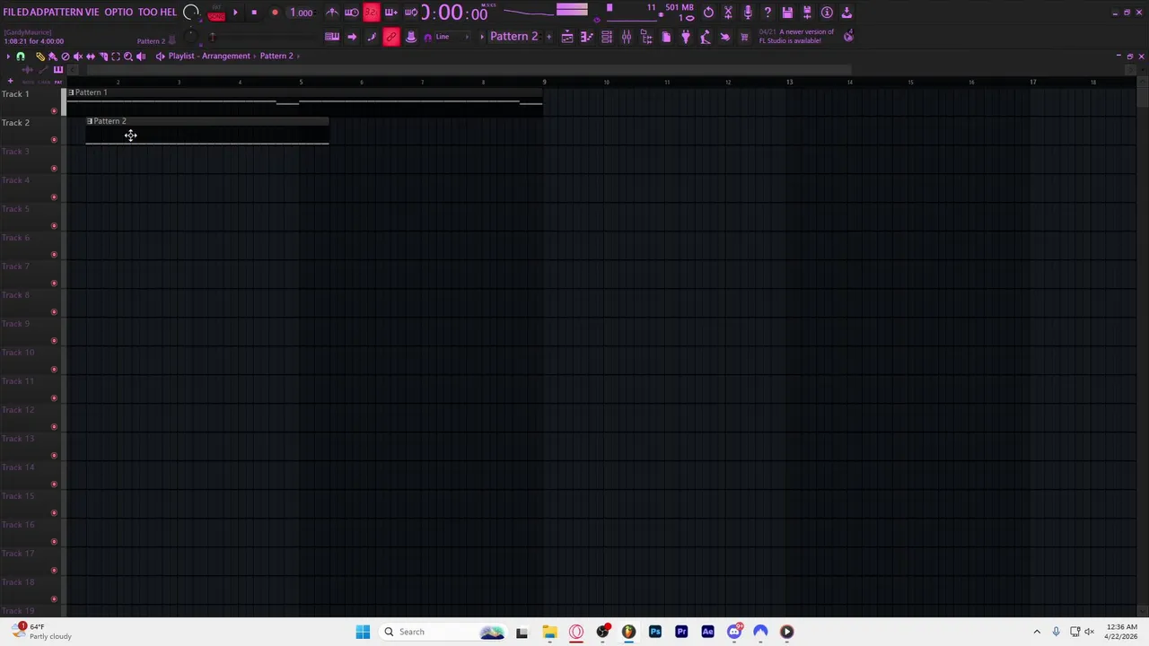This screenshot has width=1149, height=646.
Task: Open the plugin picker plug icon
Action: coord(686,37)
